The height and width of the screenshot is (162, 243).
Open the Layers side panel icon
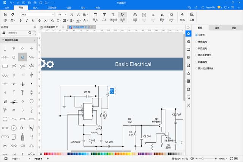pos(188,57)
